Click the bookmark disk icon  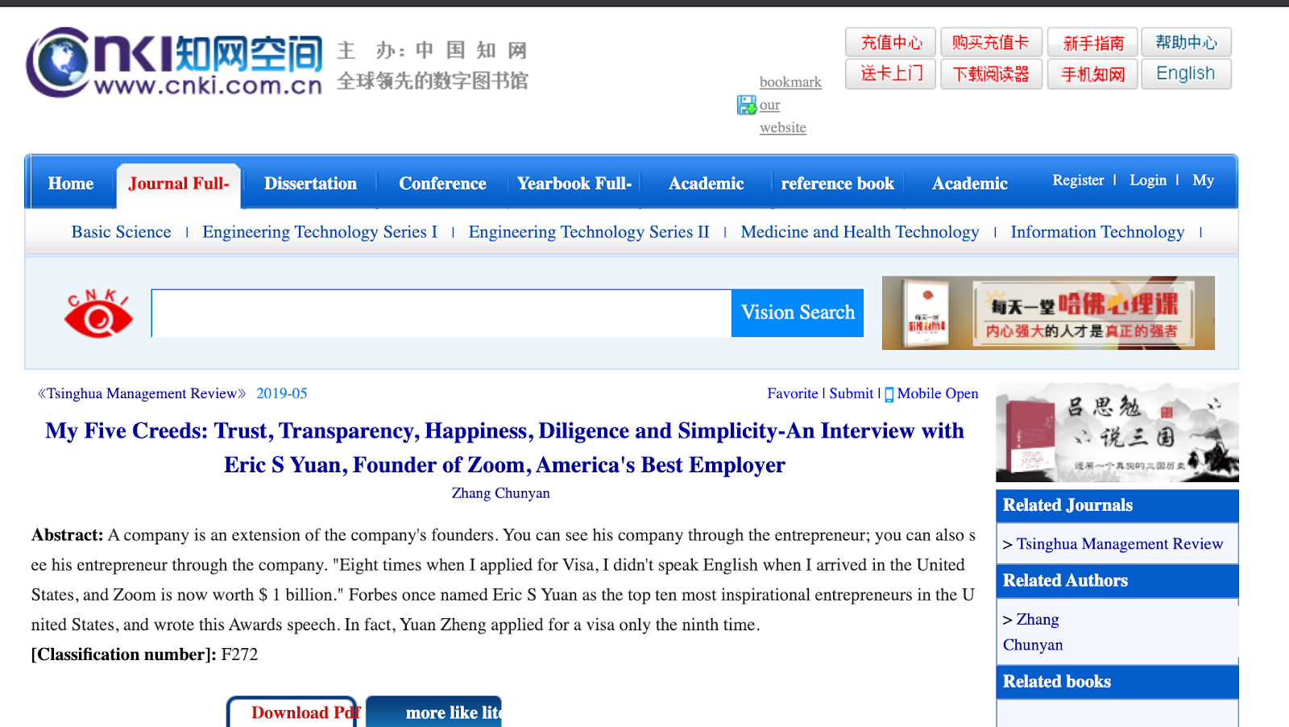click(x=747, y=105)
